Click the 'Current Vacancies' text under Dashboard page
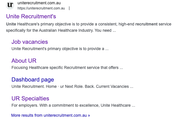This screenshot has height=127, width=175. (112, 86)
